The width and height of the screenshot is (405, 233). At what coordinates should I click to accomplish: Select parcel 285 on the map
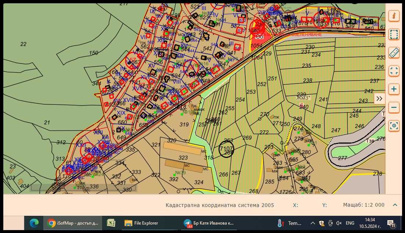pyautogui.click(x=270, y=182)
